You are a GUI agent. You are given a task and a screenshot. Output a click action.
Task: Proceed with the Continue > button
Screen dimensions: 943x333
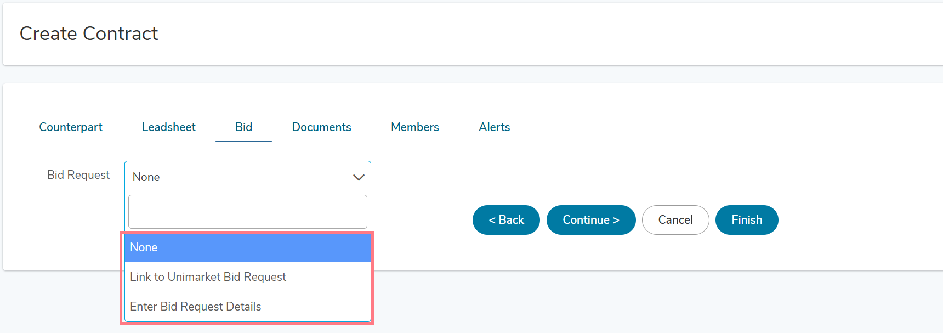click(x=591, y=220)
